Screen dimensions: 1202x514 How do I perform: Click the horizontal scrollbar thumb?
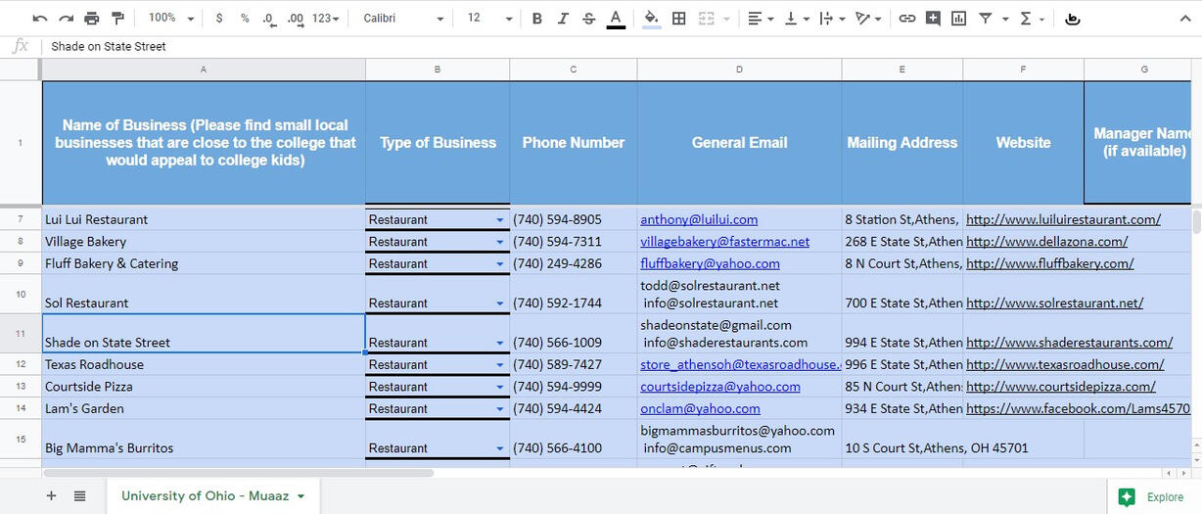(x=238, y=473)
